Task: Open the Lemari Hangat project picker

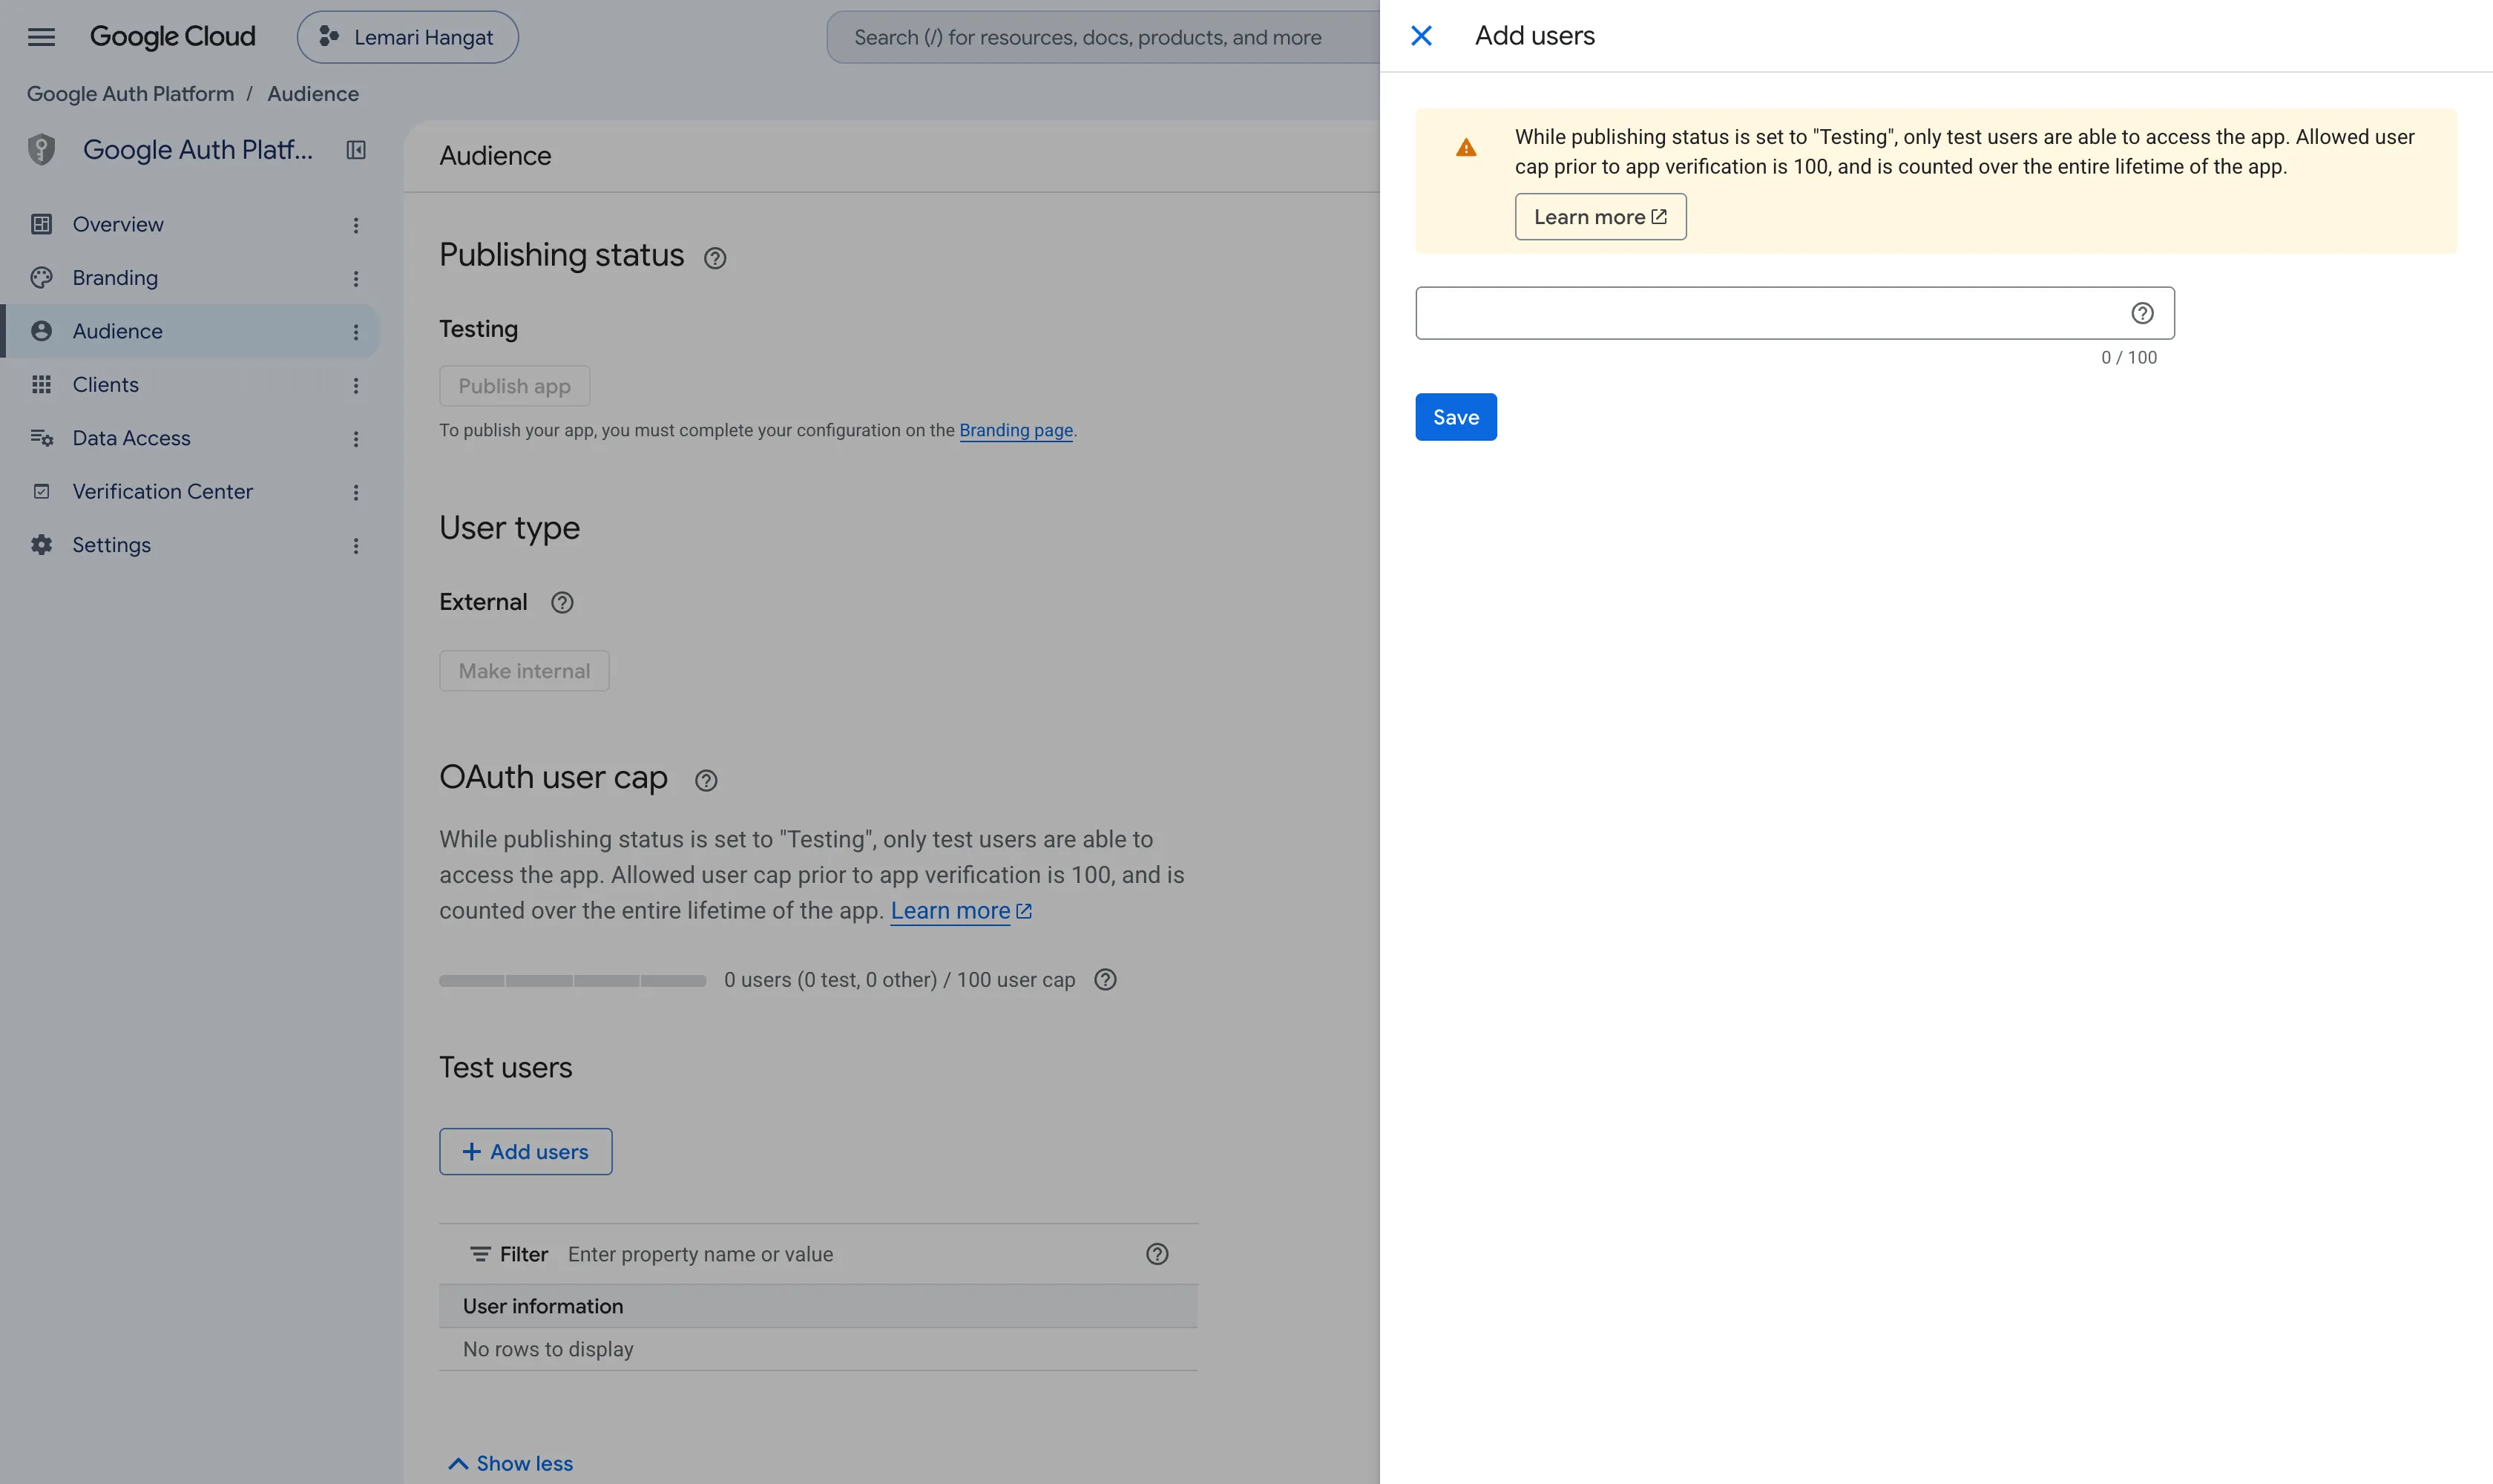Action: coord(407,37)
